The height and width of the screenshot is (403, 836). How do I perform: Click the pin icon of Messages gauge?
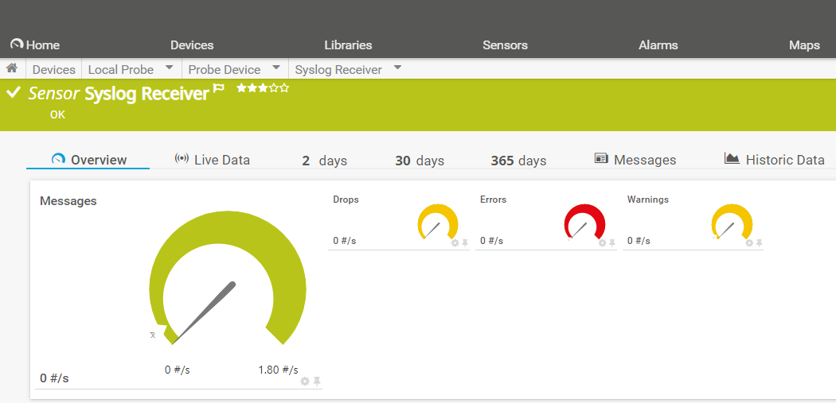(317, 382)
